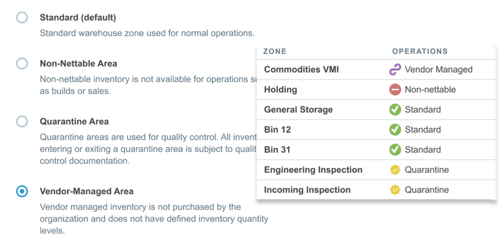Open the Holding zone entry
This screenshot has height=244, width=500.
(376, 90)
